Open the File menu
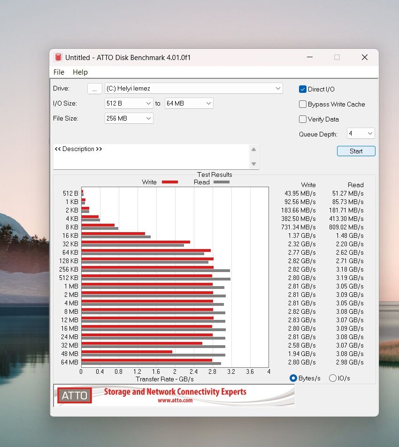The width and height of the screenshot is (399, 447). [x=59, y=72]
